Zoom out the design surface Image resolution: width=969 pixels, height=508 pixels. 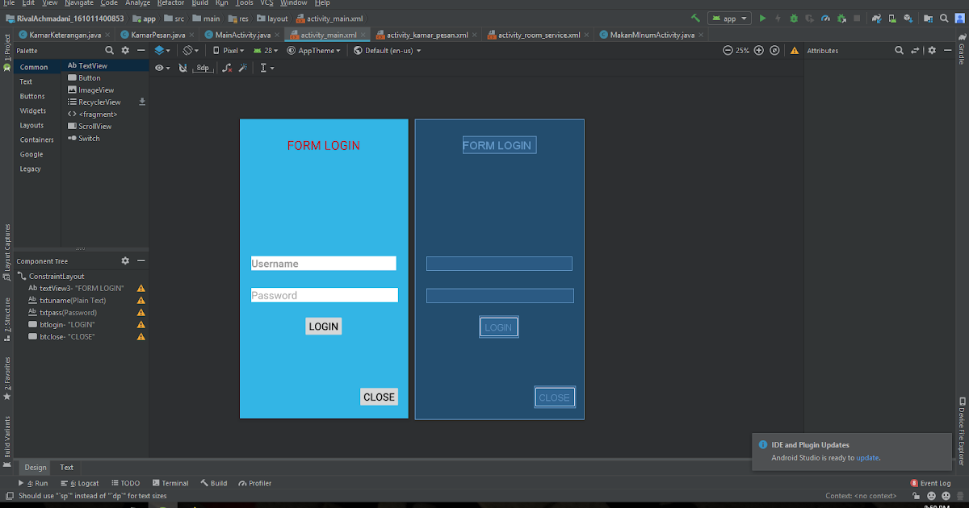727,50
